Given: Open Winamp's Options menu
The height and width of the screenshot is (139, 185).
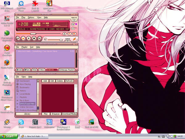Looking at the screenshot, I should coord(31,17).
